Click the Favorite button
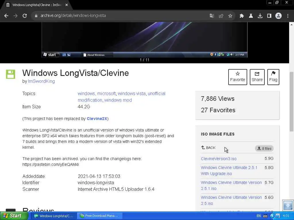 coord(237,77)
